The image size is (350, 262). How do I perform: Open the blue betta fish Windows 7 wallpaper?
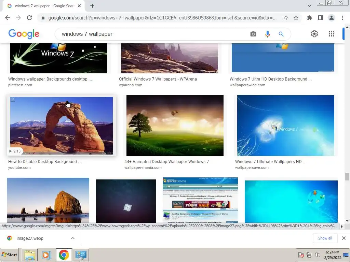(286, 126)
